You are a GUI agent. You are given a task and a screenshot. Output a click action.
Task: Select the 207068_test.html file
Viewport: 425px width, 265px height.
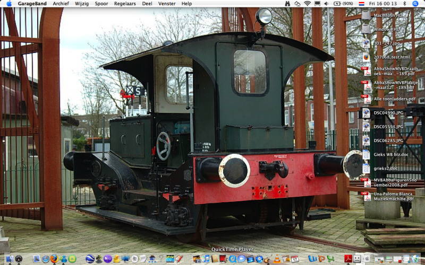tap(366, 57)
